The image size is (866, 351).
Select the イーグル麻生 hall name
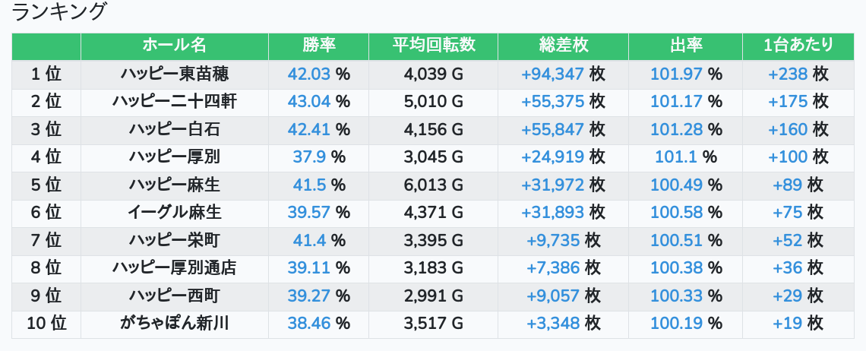tap(175, 212)
